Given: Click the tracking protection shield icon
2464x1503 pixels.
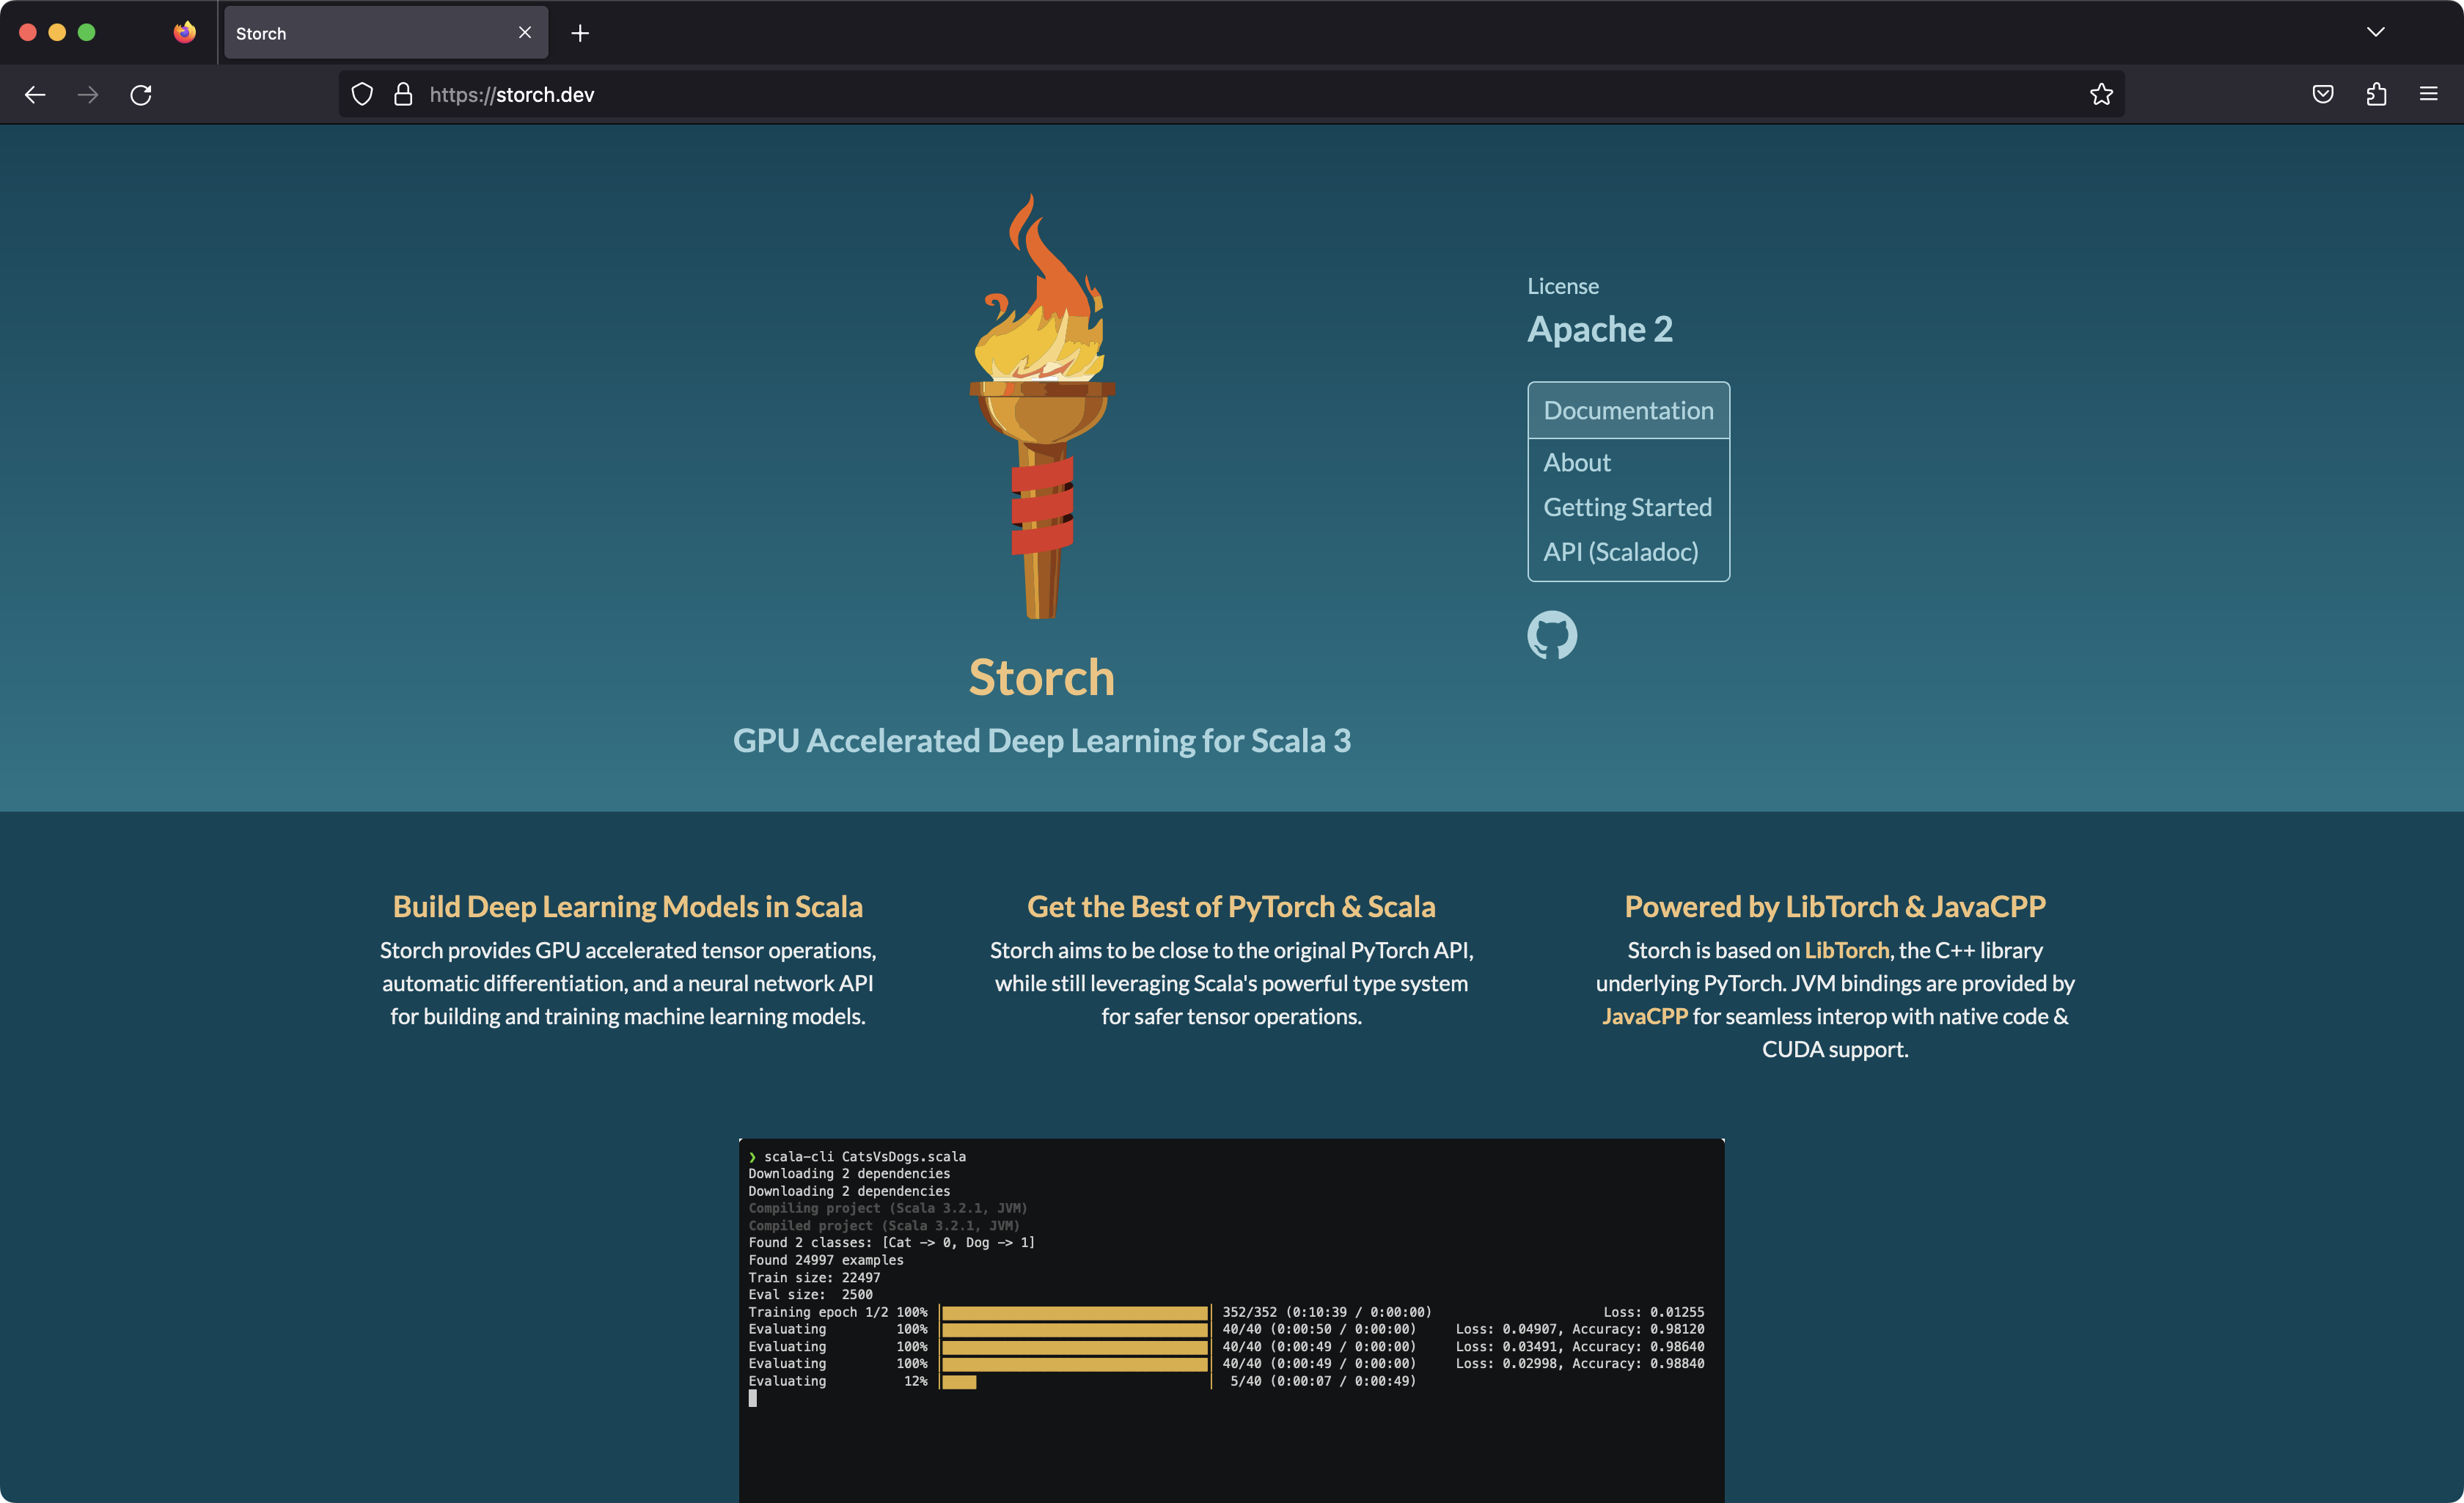Looking at the screenshot, I should pos(362,95).
